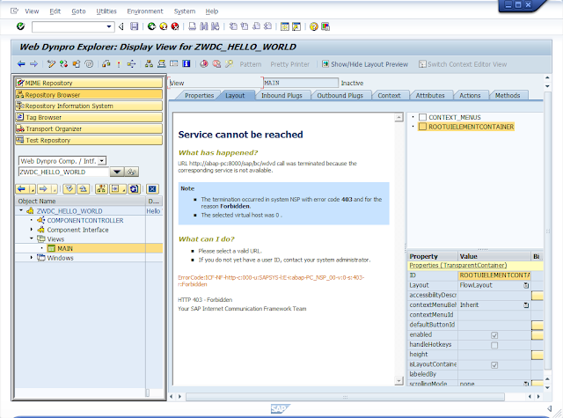
Task: Click Switch Context Editor View button
Action: 463,64
